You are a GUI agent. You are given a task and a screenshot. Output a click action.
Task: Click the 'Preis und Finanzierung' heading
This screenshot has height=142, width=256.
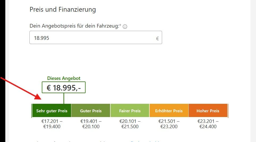click(63, 10)
